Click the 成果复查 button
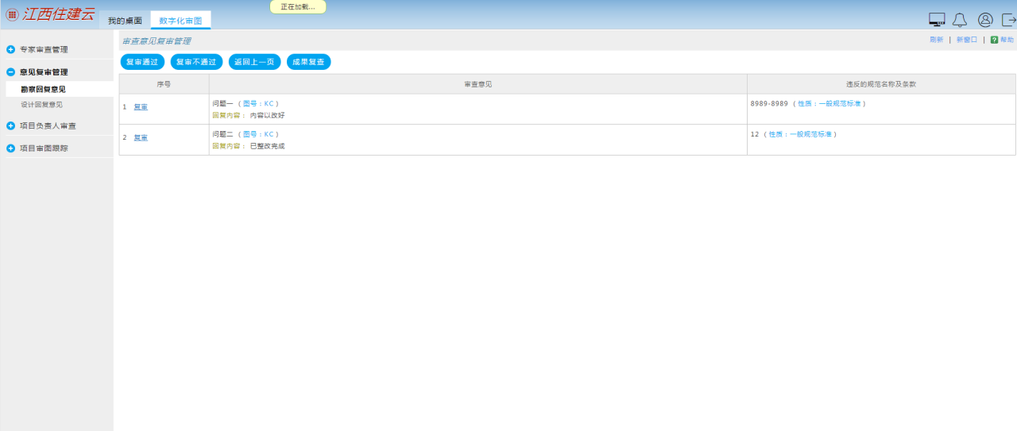Screen dimensions: 1017x431 pyautogui.click(x=308, y=62)
